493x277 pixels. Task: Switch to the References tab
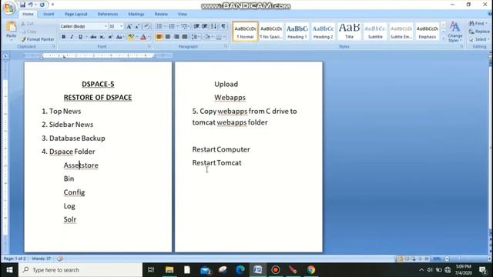pyautogui.click(x=108, y=14)
